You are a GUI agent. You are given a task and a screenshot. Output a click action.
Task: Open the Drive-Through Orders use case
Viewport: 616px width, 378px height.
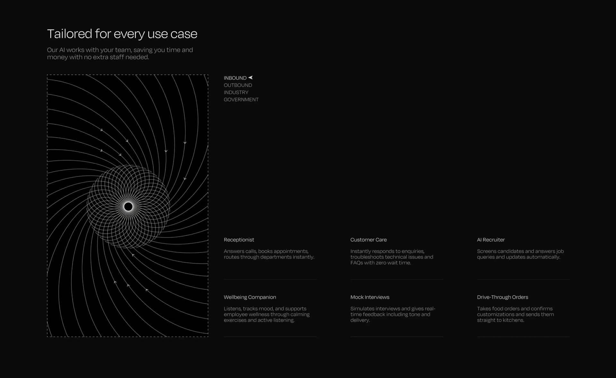(502, 297)
